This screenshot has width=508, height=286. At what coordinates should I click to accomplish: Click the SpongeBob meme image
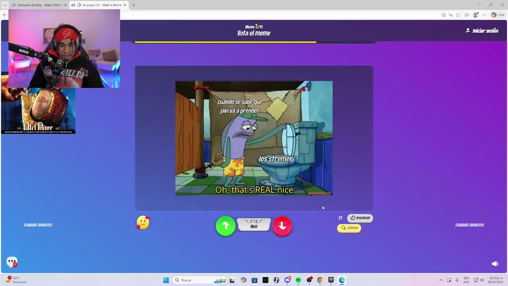(254, 138)
